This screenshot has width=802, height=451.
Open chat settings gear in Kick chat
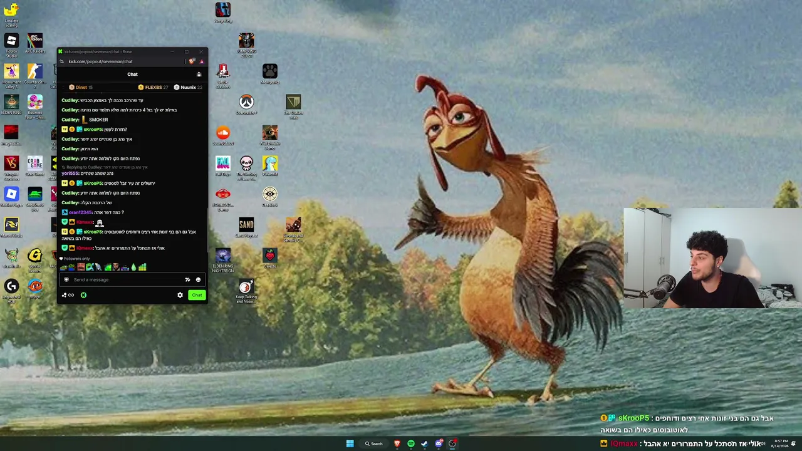[x=180, y=295]
